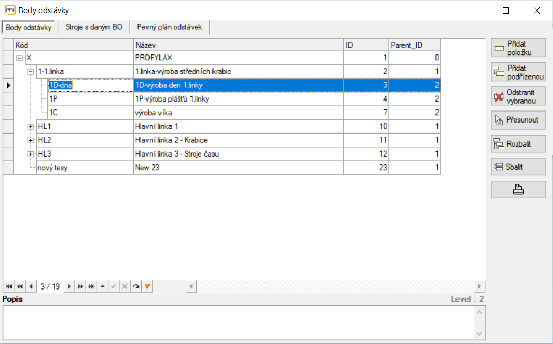This screenshot has width=553, height=344.
Task: Expand the HL1 tree node
Action: coord(30,127)
